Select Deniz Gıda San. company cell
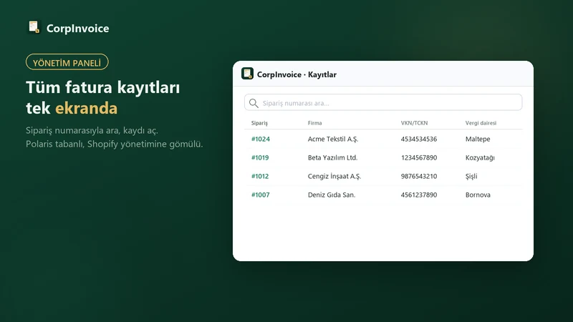573x322 pixels. click(332, 195)
